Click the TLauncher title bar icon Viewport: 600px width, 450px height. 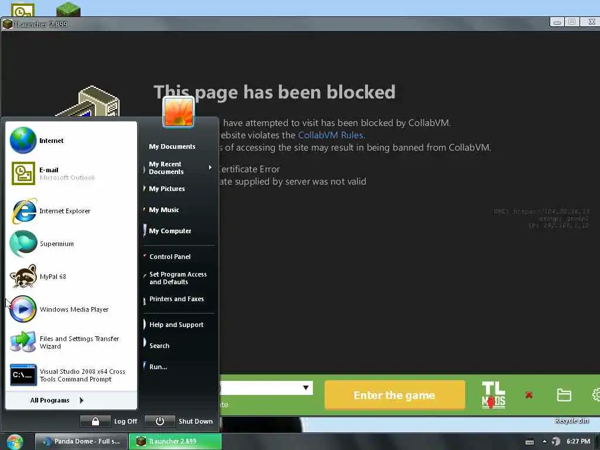(7, 24)
